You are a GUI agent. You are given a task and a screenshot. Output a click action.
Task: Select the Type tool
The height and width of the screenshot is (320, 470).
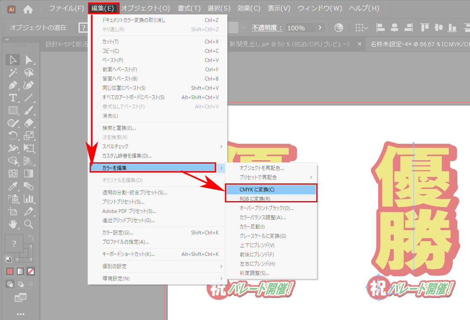(x=13, y=98)
